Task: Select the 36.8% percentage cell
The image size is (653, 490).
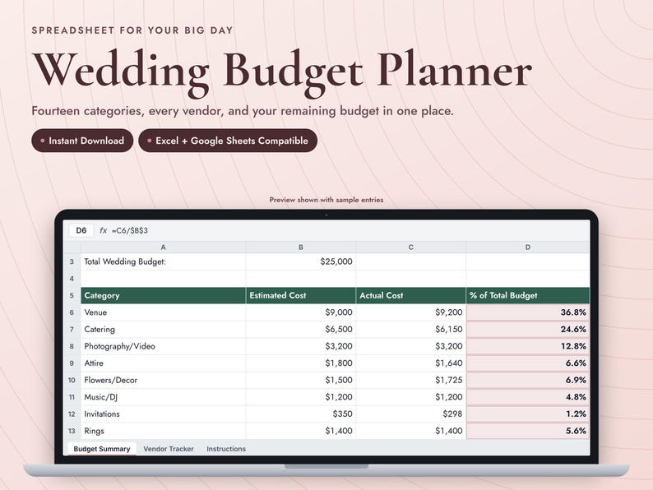Action: coord(528,312)
